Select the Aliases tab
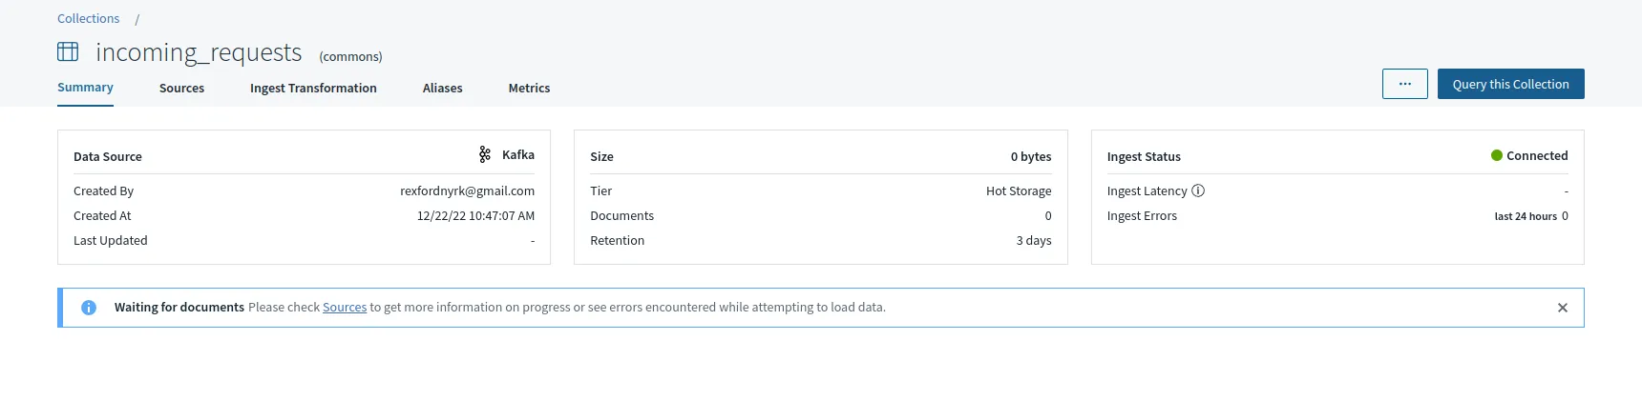The height and width of the screenshot is (401, 1642). coord(443,88)
